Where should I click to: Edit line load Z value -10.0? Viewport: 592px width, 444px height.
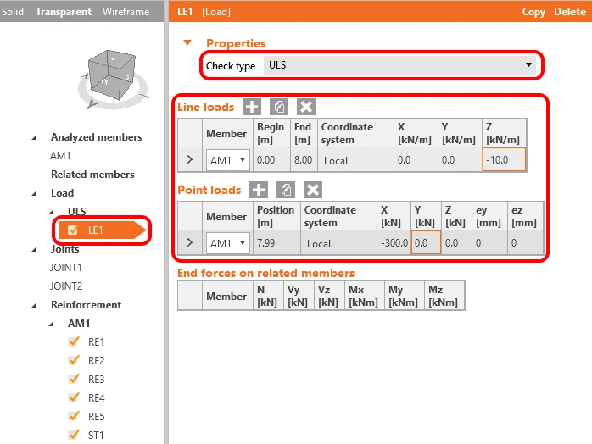[x=504, y=159]
